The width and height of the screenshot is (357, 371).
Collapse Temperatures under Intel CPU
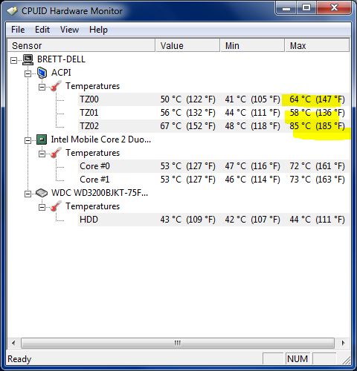pyautogui.click(x=42, y=154)
